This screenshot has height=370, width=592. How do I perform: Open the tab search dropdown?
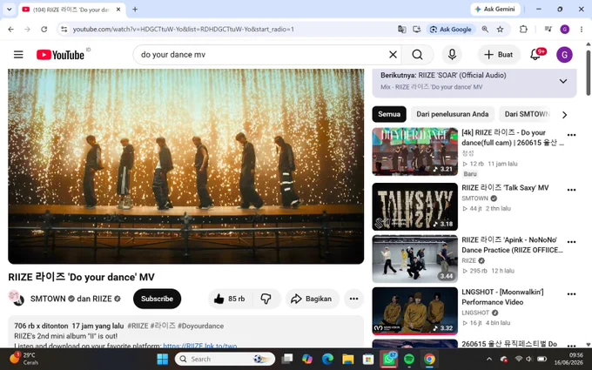[10, 10]
